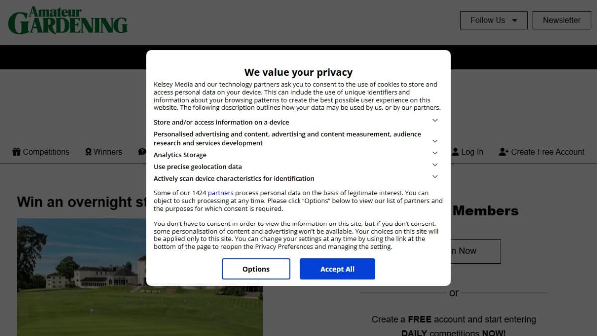Viewport: 597px width, 336px height.
Task: Click the Amateur Gardening logo
Action: [x=68, y=21]
